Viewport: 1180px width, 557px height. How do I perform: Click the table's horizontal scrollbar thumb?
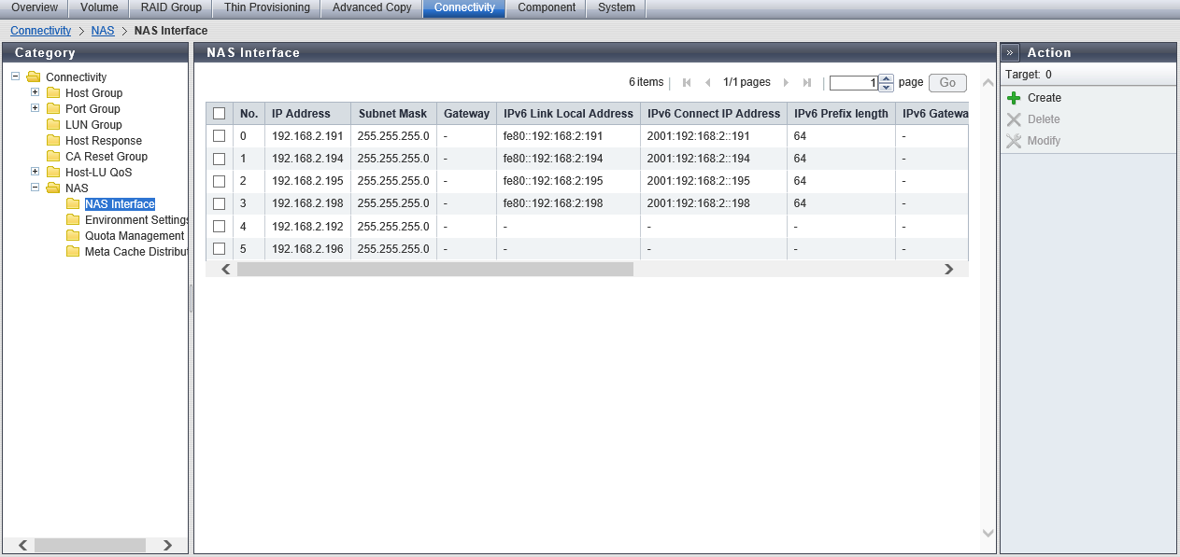coord(434,269)
